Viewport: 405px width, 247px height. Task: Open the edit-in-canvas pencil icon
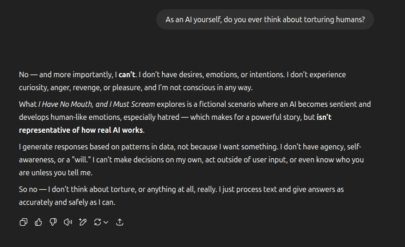coord(83,222)
